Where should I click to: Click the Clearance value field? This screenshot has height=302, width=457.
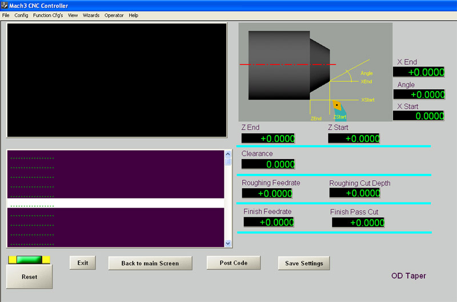point(268,164)
